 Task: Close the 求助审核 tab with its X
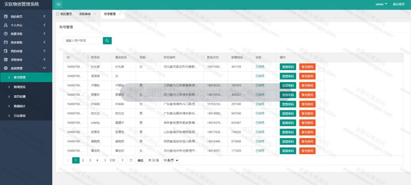pos(95,14)
